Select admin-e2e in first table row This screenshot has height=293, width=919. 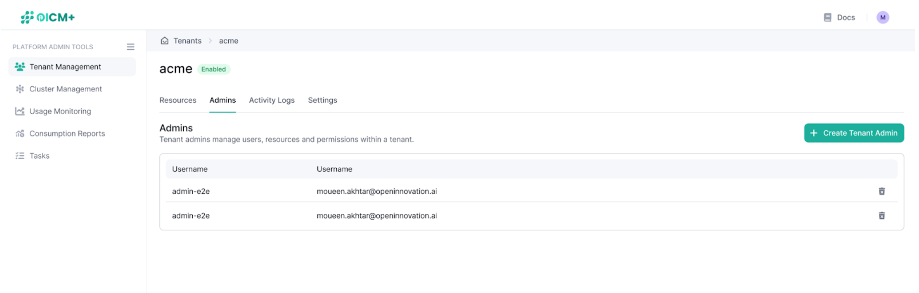[191, 191]
